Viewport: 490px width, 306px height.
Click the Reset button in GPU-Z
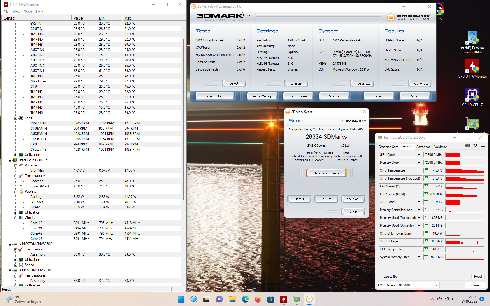coord(478,277)
